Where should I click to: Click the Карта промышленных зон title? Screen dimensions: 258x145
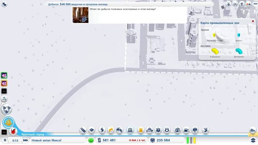click(220, 23)
